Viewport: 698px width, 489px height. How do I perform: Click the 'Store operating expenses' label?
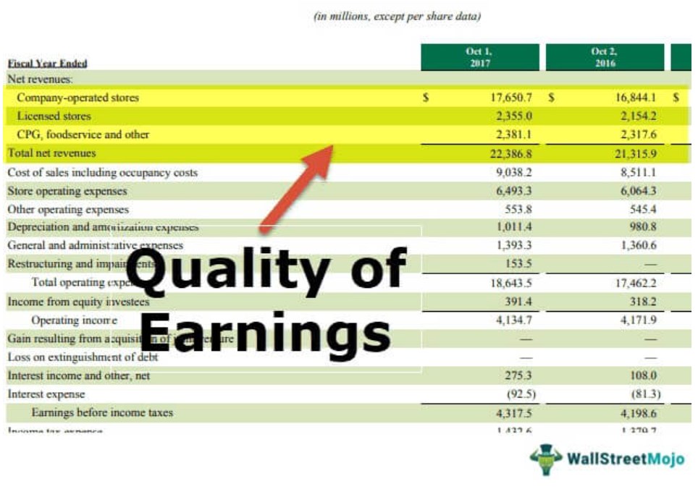[67, 191]
